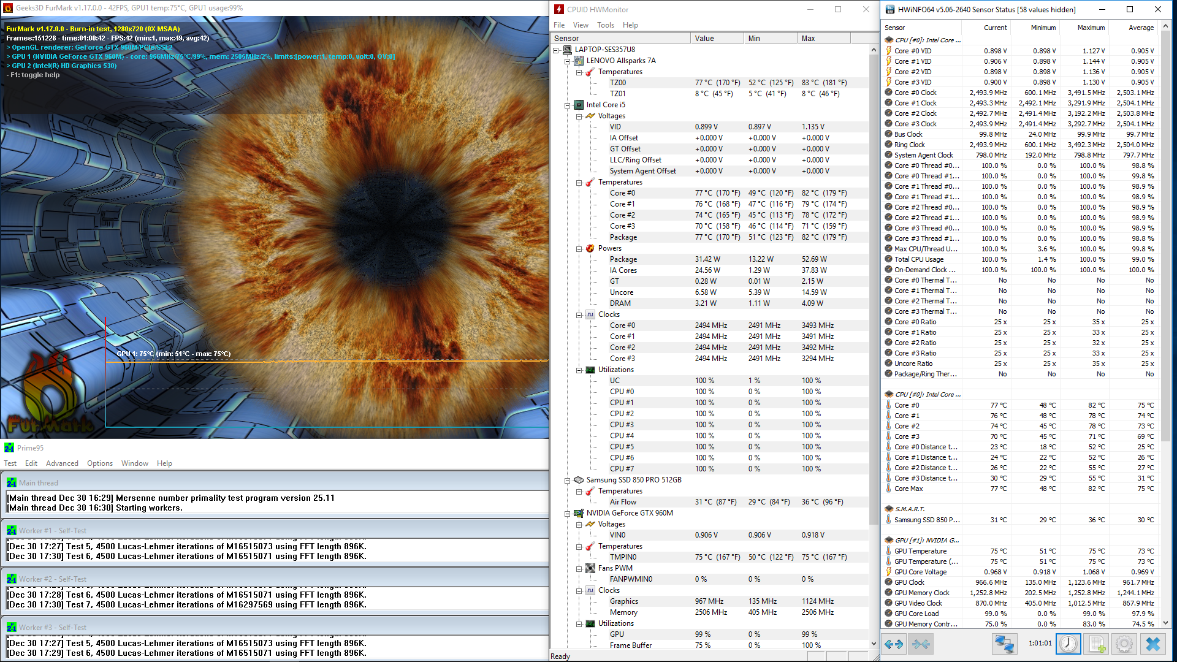Start logging with spreadsheet plus icon
Viewport: 1177px width, 662px height.
point(1097,644)
